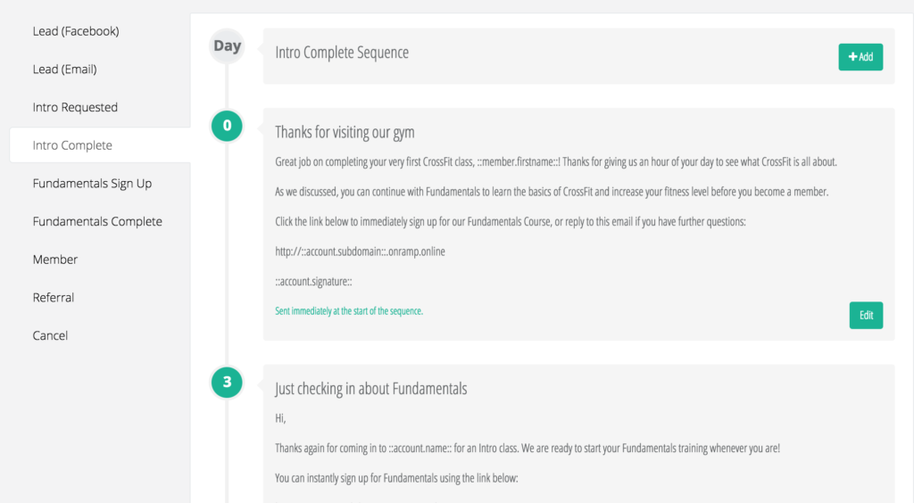The width and height of the screenshot is (914, 503).
Task: Select the Intro Complete tab
Action: tap(100, 145)
